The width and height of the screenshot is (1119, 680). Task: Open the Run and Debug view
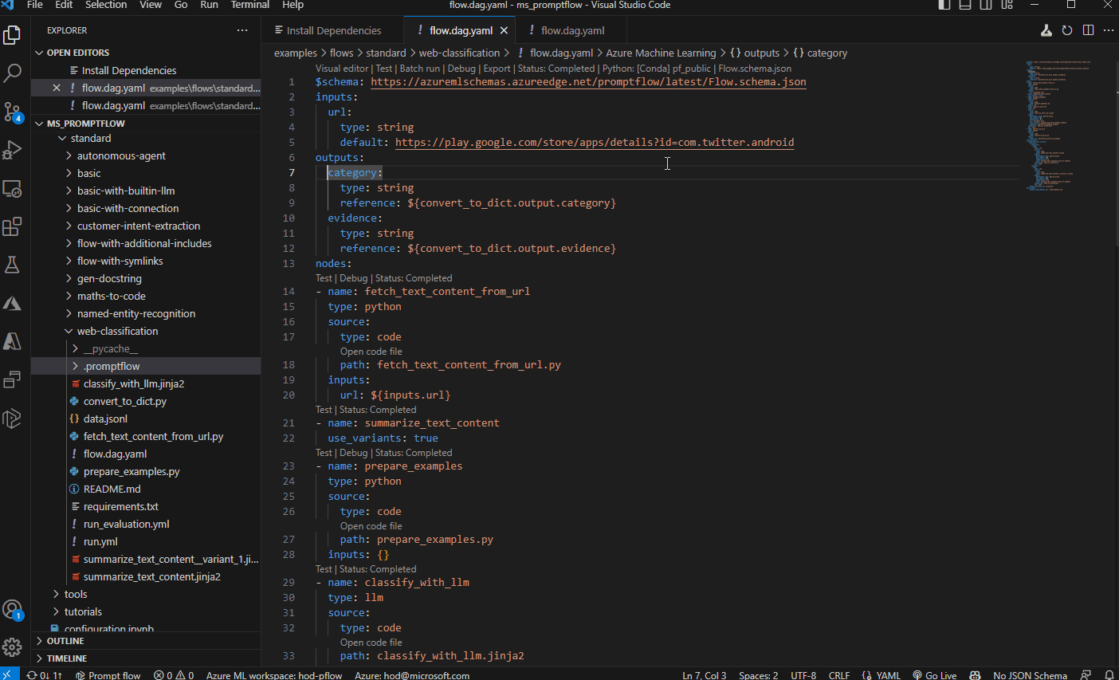pos(13,150)
